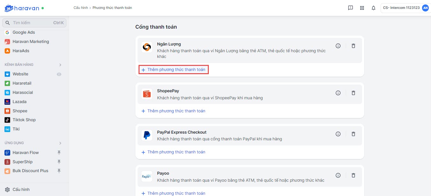Pin toggle for Haravan Flow app
Screen dimensions: 431x196
tap(59, 153)
